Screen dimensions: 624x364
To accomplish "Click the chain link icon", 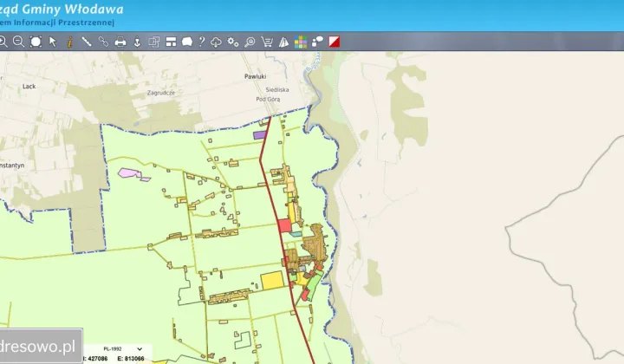I will point(103,42).
